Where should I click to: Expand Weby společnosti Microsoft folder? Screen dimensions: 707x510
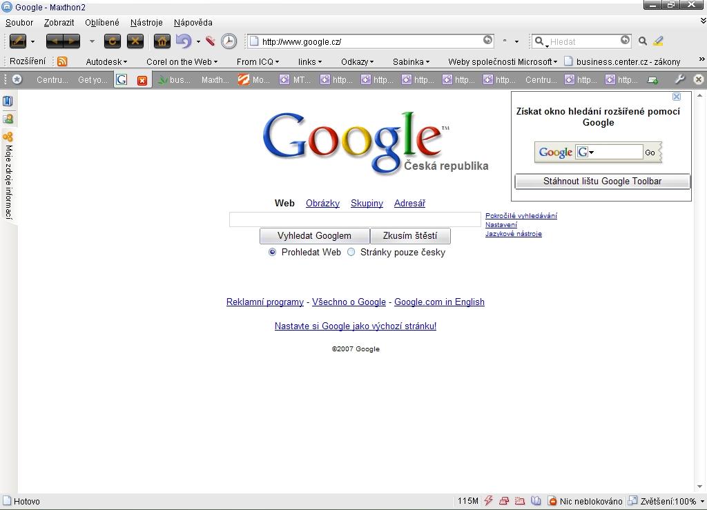(x=503, y=61)
